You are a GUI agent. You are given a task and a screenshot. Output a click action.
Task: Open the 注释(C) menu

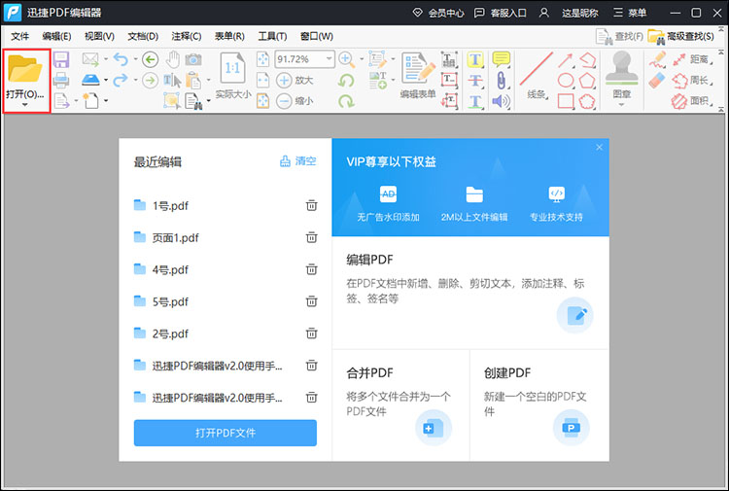(x=187, y=36)
